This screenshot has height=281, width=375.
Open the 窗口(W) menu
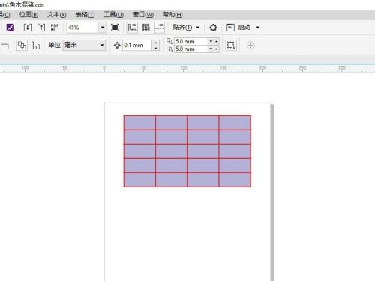[143, 15]
